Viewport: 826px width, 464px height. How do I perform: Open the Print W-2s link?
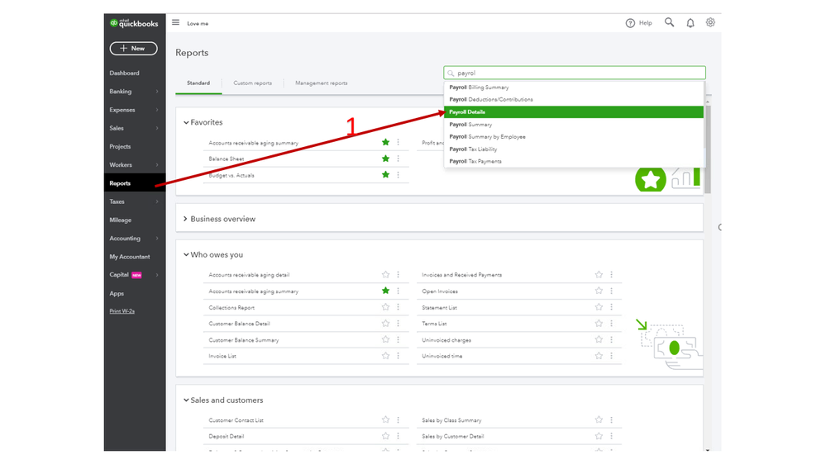pyautogui.click(x=122, y=311)
